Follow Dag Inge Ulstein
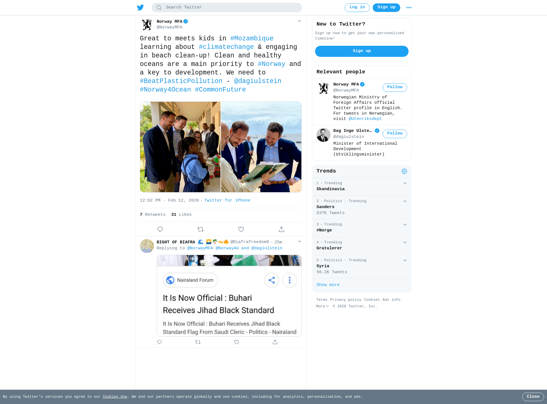 click(395, 134)
